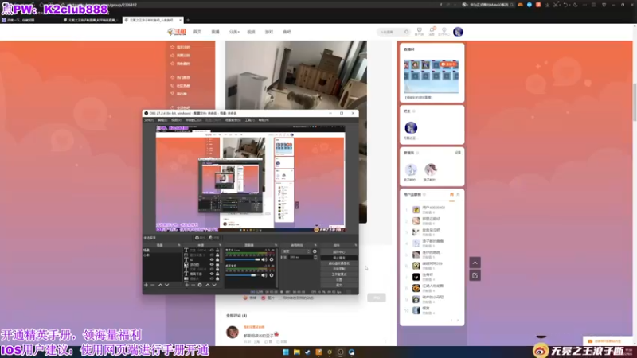Viewport: 637px width, 358px height.
Task: Pop out the OBS scenes dock
Action: pos(179,245)
